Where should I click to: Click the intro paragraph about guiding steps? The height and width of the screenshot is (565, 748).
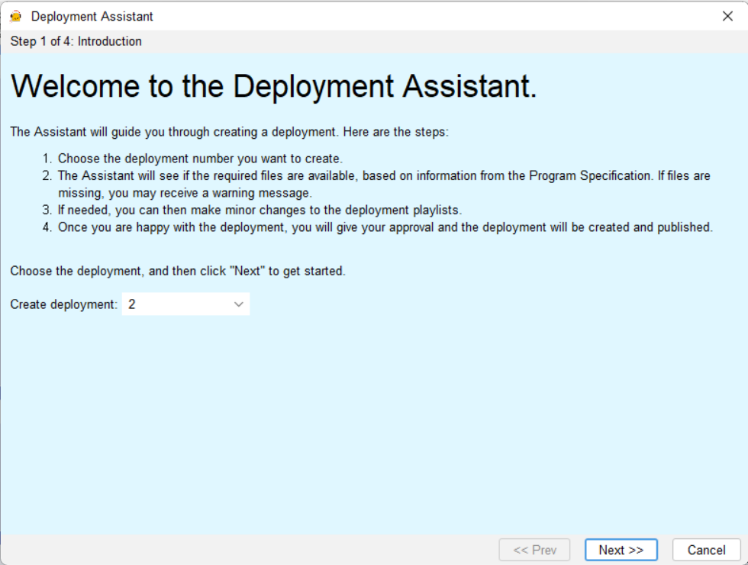(229, 131)
